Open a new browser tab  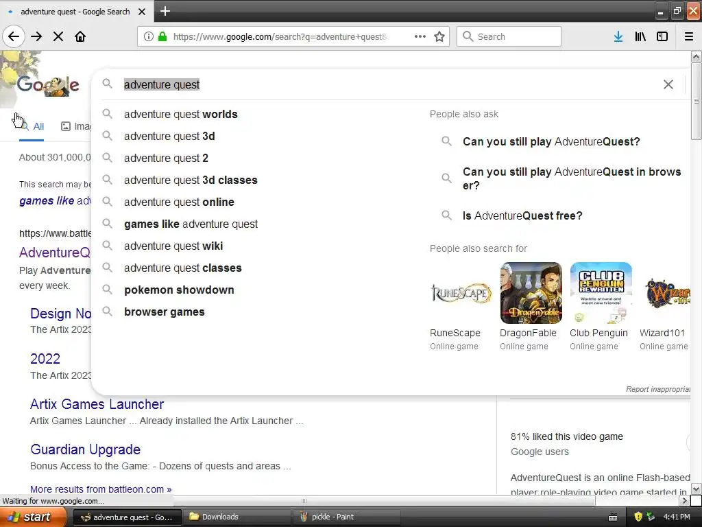pyautogui.click(x=165, y=11)
